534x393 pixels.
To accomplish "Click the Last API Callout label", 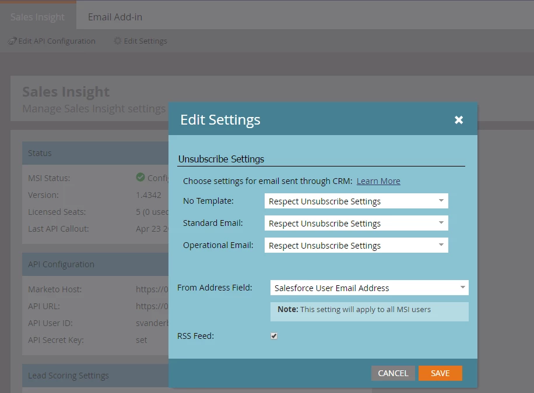I will [x=58, y=229].
